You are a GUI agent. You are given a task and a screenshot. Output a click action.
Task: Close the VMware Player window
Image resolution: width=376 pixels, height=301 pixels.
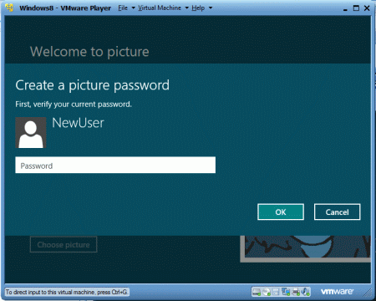tap(367, 8)
